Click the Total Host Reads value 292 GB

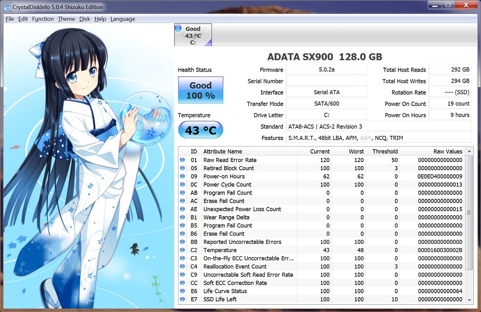click(450, 70)
